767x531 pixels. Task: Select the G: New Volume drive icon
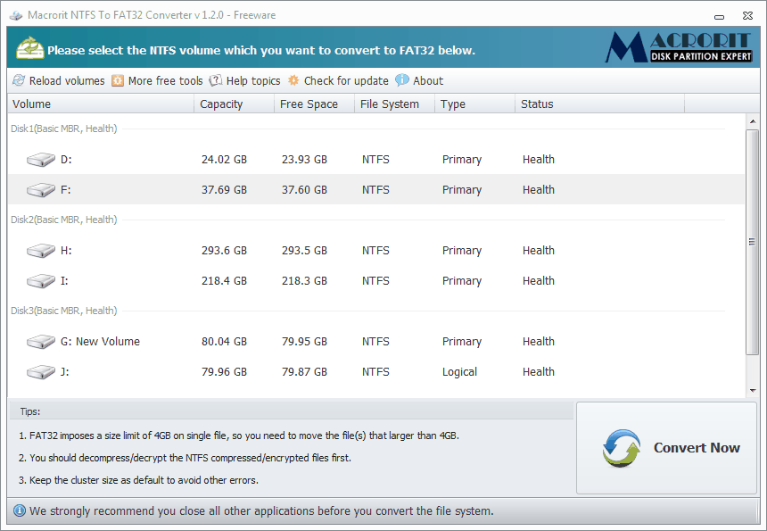(x=40, y=341)
